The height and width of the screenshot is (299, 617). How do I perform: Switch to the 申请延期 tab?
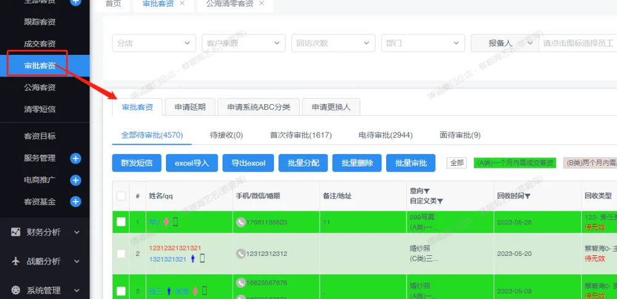pyautogui.click(x=190, y=107)
